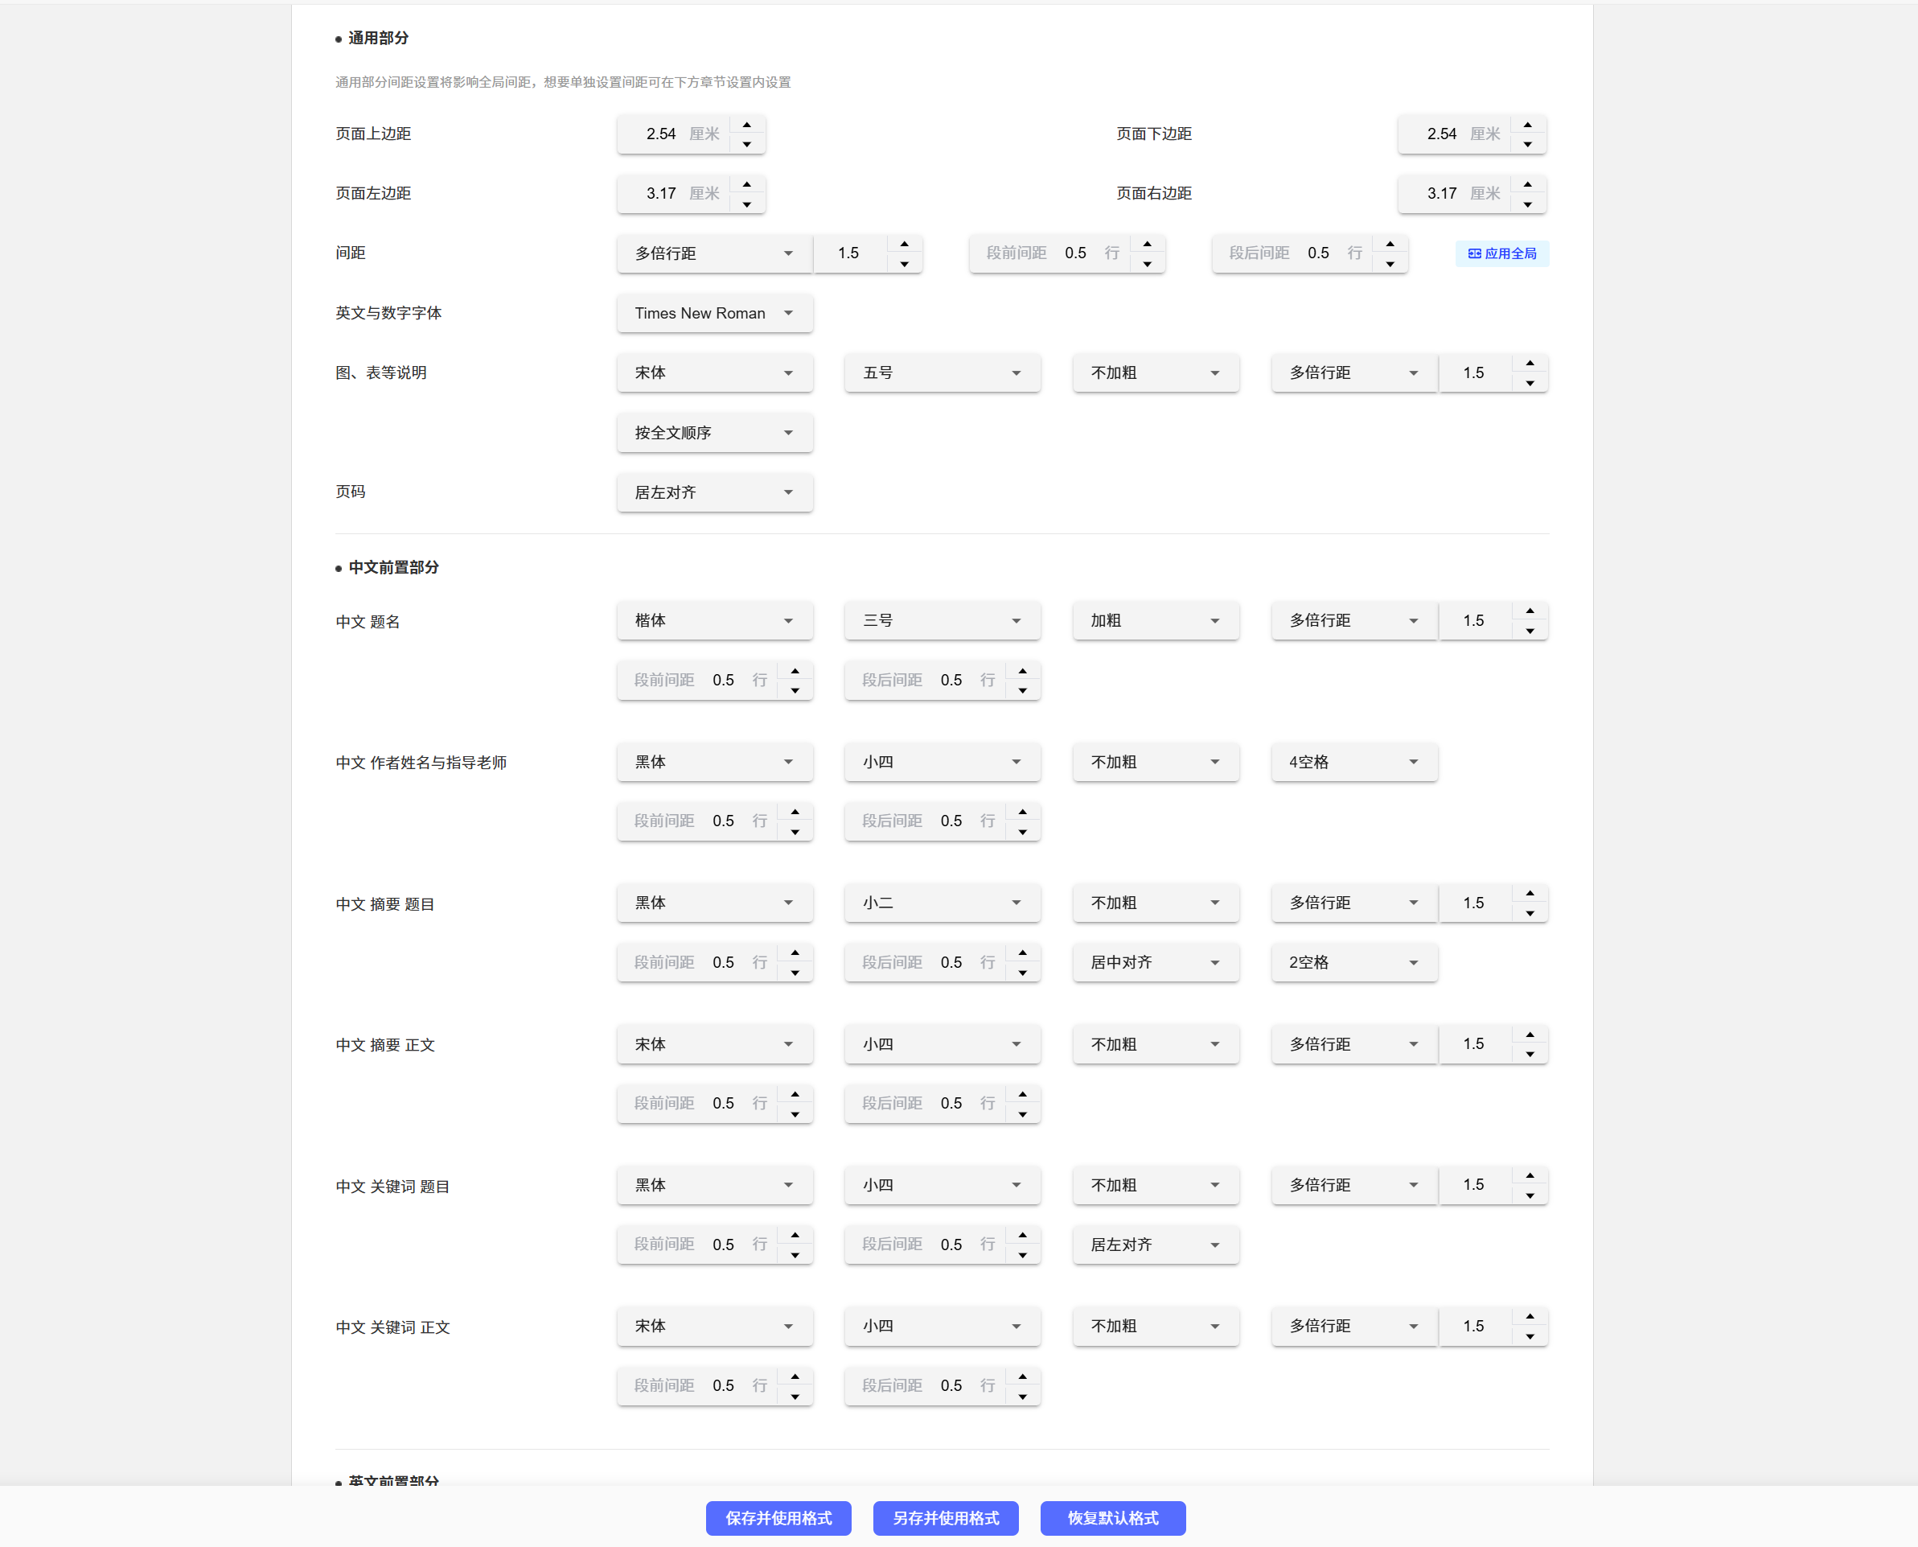Viewport: 1918px width, 1547px height.
Task: Open 页码 alignment dropdown 居左对齐
Action: (x=713, y=492)
